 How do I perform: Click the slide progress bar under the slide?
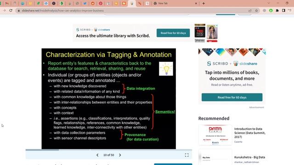tap(109, 150)
